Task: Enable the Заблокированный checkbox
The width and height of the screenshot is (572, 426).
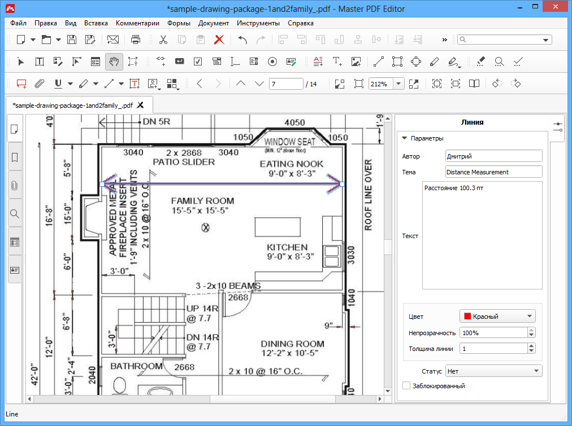Action: (x=406, y=385)
